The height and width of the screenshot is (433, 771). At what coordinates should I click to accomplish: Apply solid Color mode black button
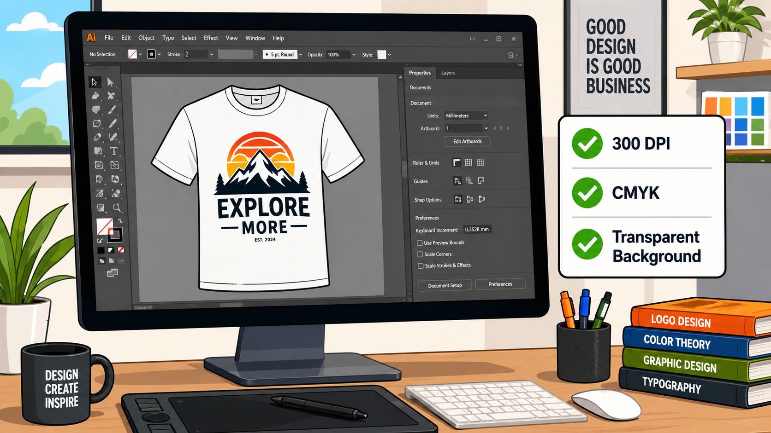pyautogui.click(x=101, y=250)
